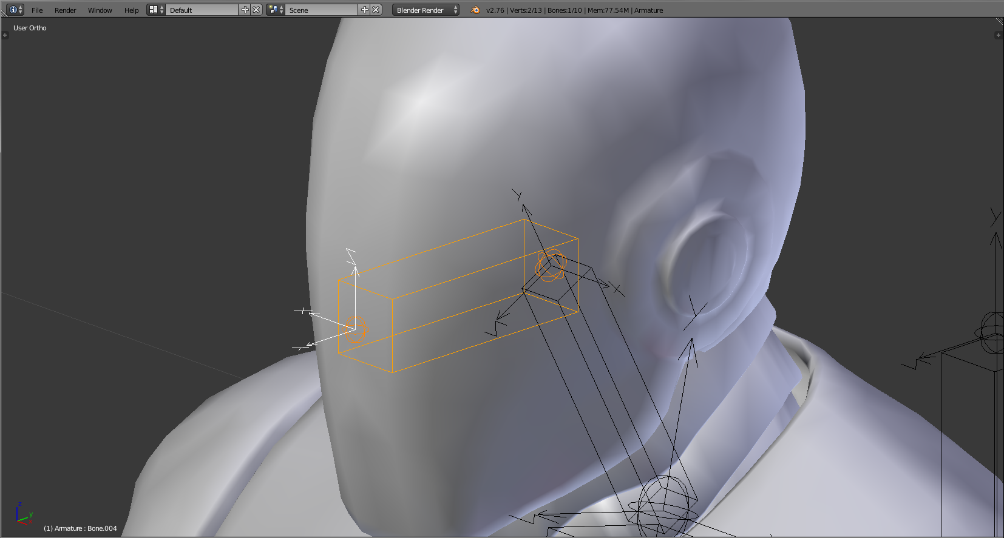Image resolution: width=1004 pixels, height=538 pixels.
Task: Click the XYZ axis orientation indicator
Action: [24, 513]
